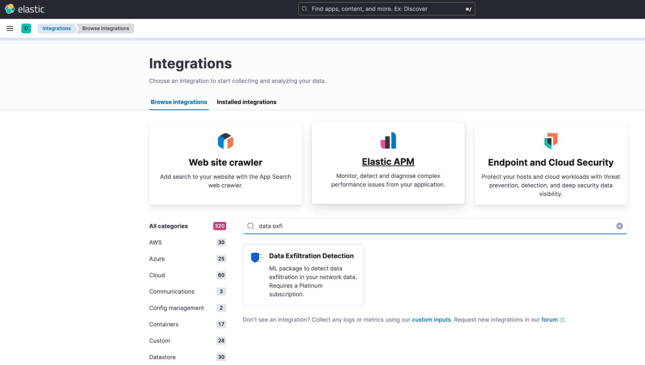
Task: Click the search magnifier in the global search bar
Action: [x=304, y=9]
